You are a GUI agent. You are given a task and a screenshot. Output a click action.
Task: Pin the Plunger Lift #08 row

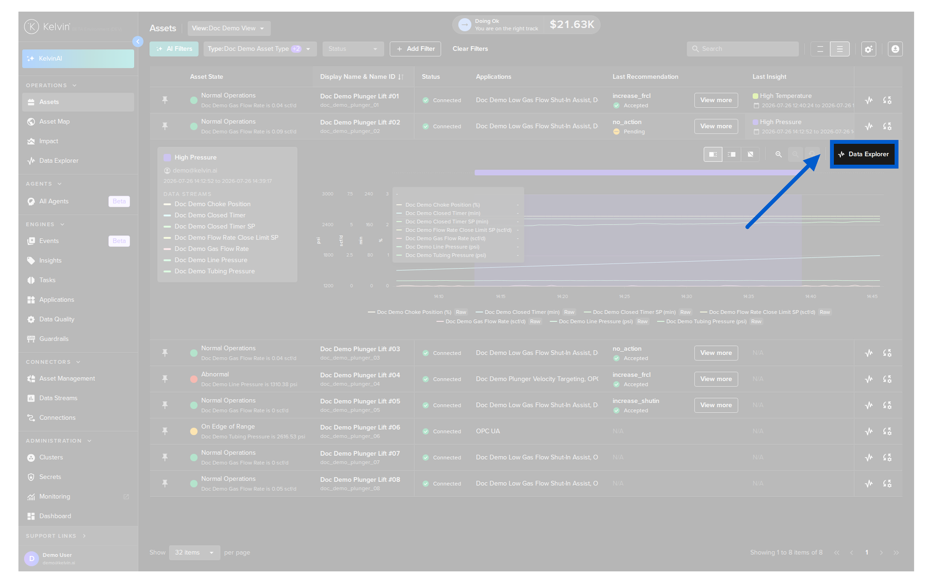coord(165,483)
